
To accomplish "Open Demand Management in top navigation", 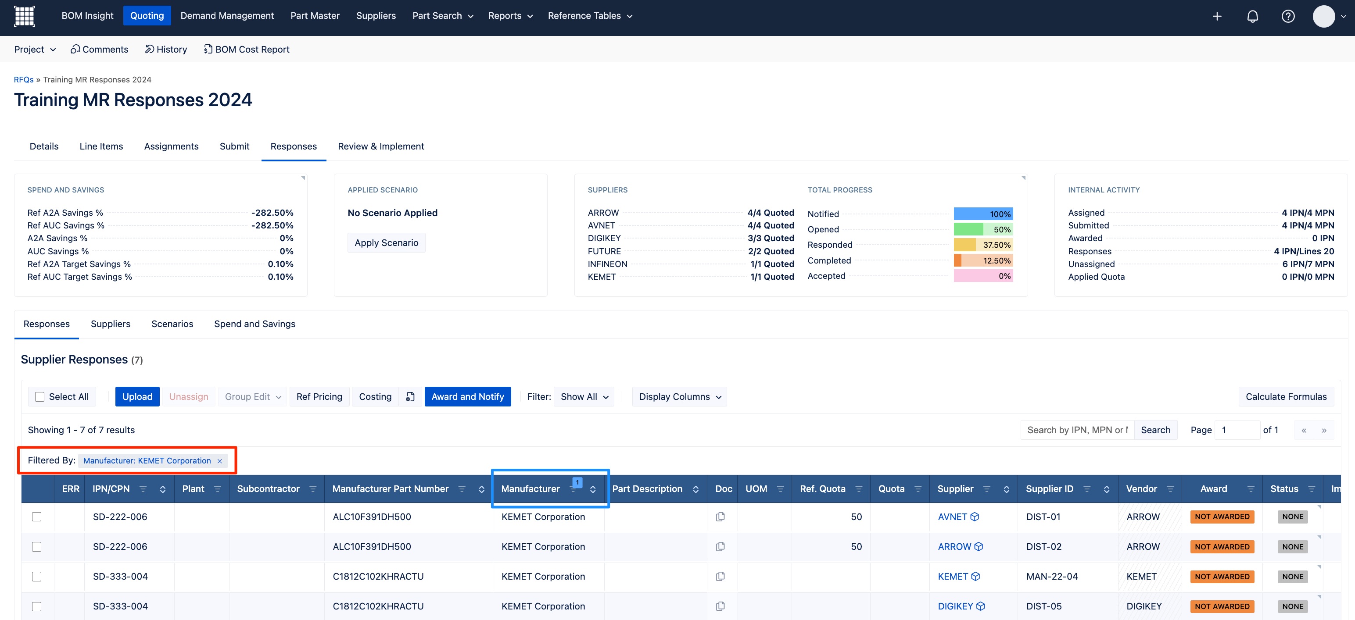I will (227, 16).
